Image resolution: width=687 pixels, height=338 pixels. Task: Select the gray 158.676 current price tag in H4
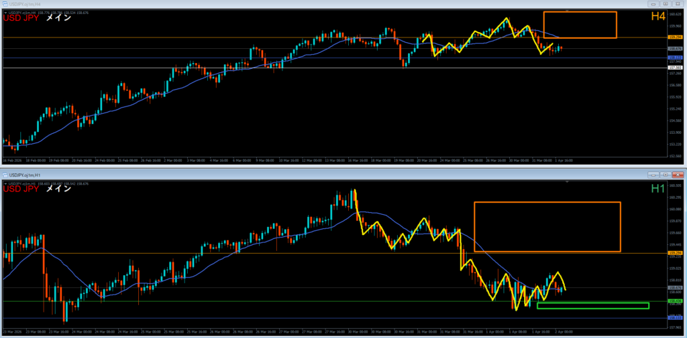(x=674, y=49)
